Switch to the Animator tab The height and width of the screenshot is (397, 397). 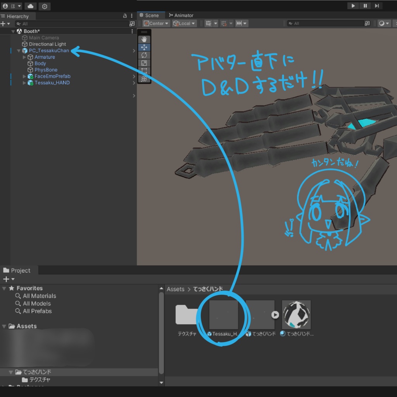coord(181,16)
